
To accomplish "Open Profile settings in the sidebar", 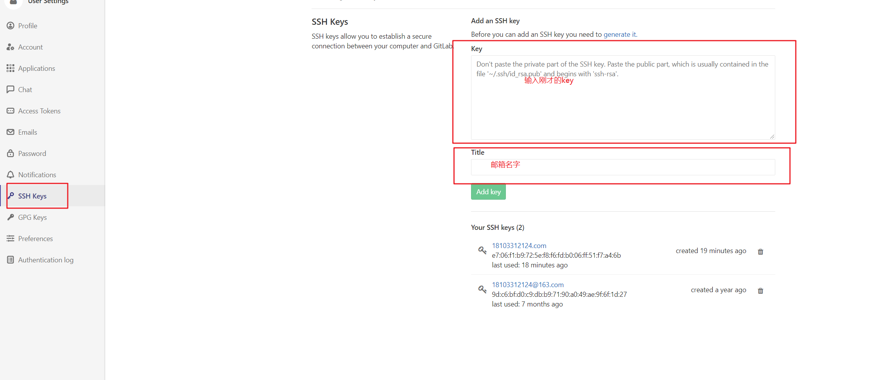I will pos(27,26).
